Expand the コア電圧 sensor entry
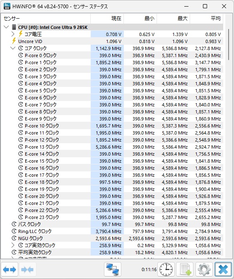 pos(13,34)
